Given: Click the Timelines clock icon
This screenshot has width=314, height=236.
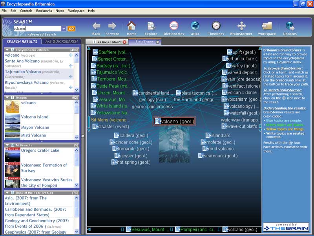Looking at the screenshot, I should [216, 26].
